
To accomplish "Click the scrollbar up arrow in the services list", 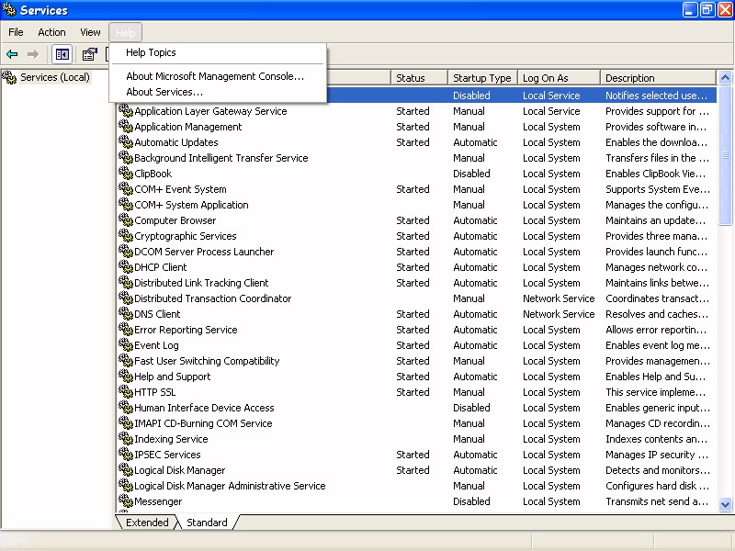I will (725, 78).
